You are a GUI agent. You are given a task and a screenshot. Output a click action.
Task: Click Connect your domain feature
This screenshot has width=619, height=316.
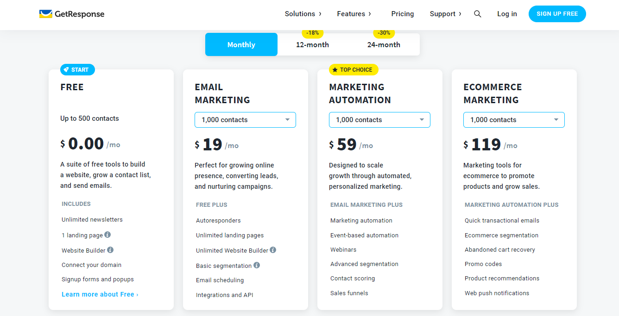(x=91, y=265)
